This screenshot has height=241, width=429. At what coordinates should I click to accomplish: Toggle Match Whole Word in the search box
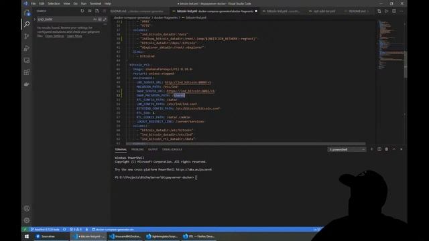click(100, 19)
